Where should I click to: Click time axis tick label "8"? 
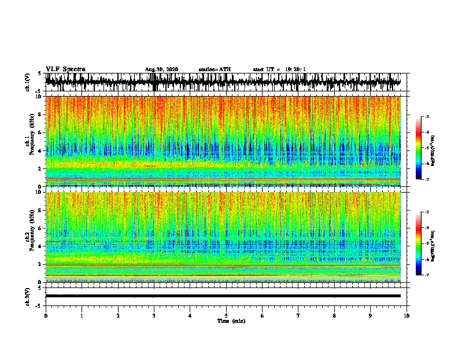[334, 316]
